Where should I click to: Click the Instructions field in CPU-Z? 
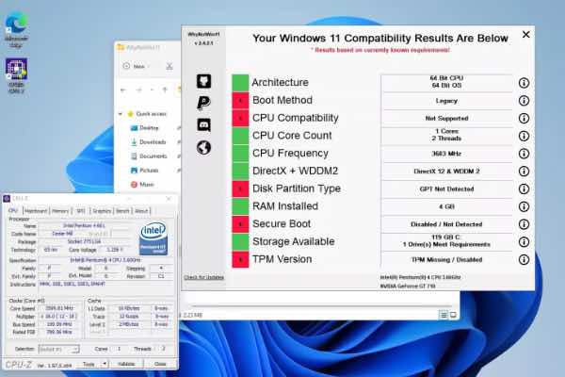[105, 285]
